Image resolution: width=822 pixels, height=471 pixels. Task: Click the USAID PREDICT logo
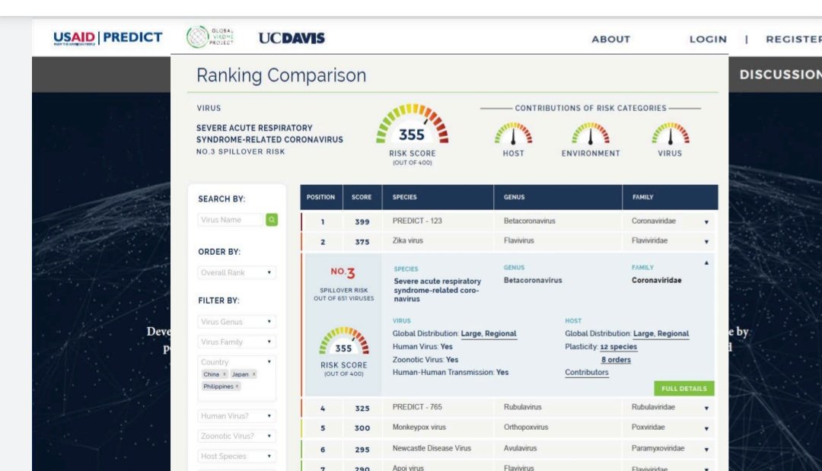[x=107, y=38]
